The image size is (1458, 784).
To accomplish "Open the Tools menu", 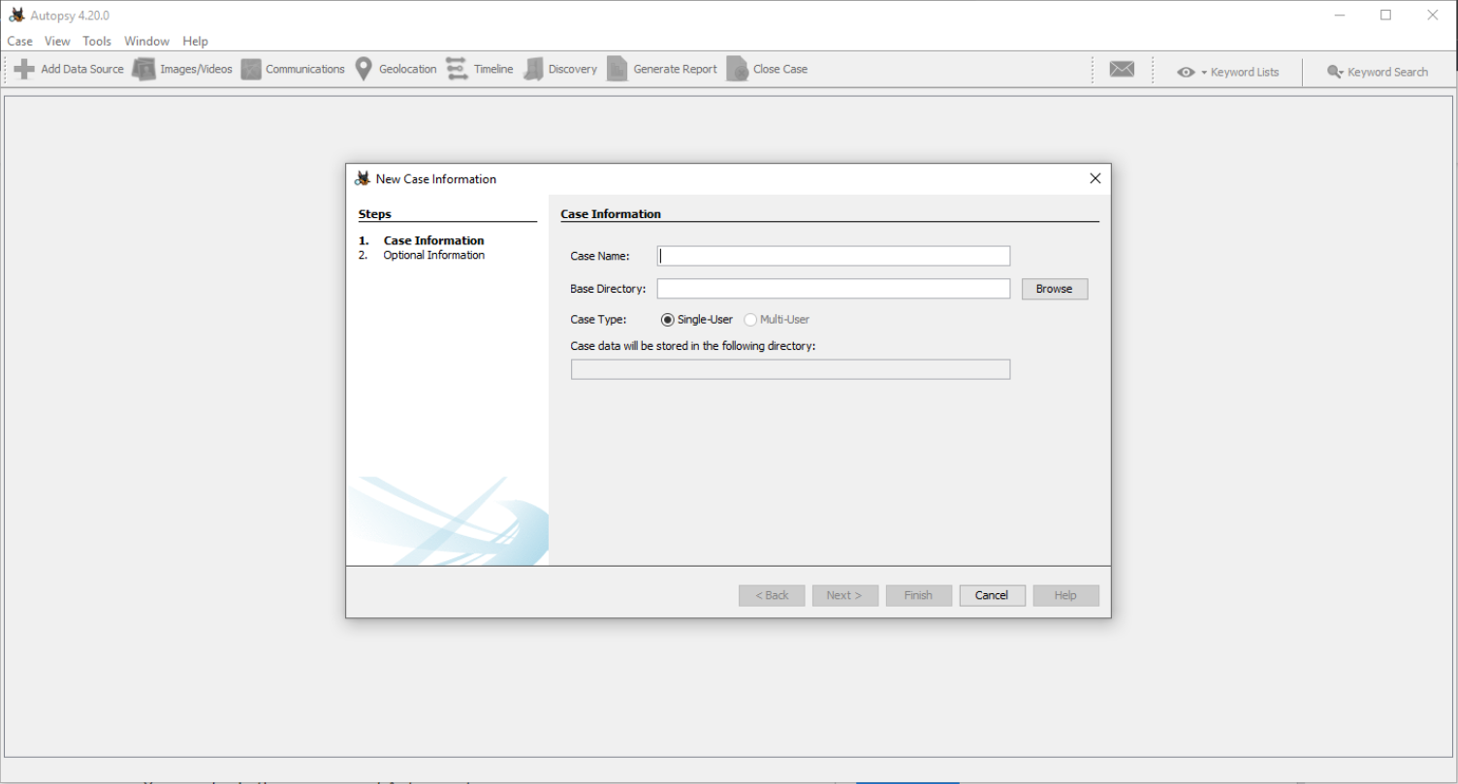I will (97, 41).
